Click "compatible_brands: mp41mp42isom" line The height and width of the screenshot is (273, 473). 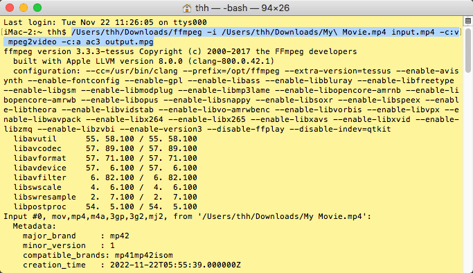point(98,255)
